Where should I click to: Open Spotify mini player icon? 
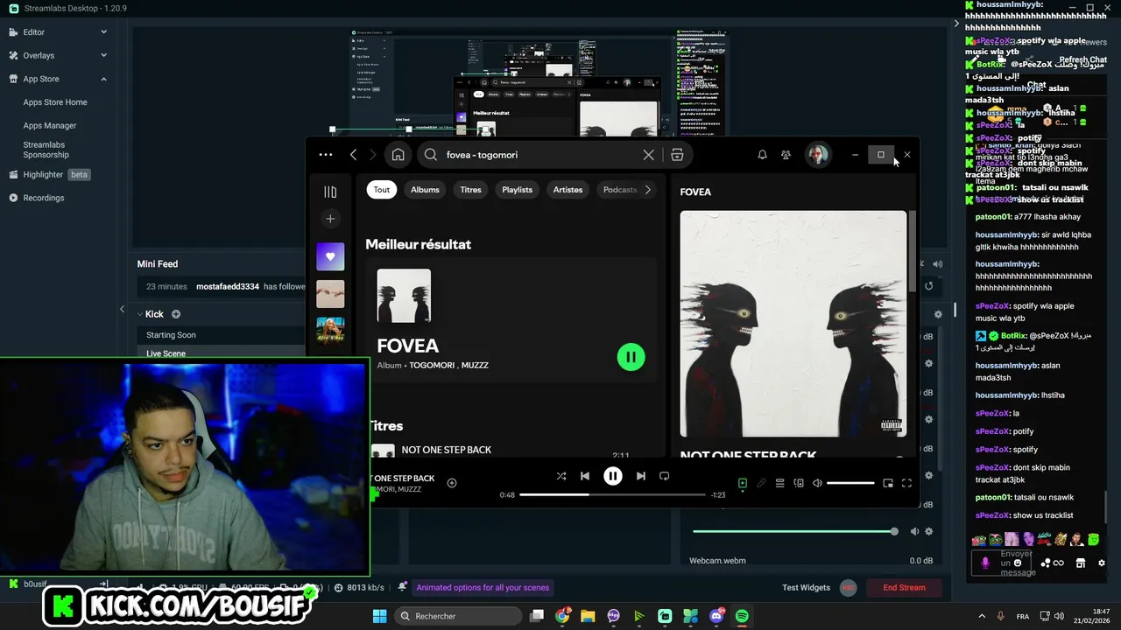[888, 483]
